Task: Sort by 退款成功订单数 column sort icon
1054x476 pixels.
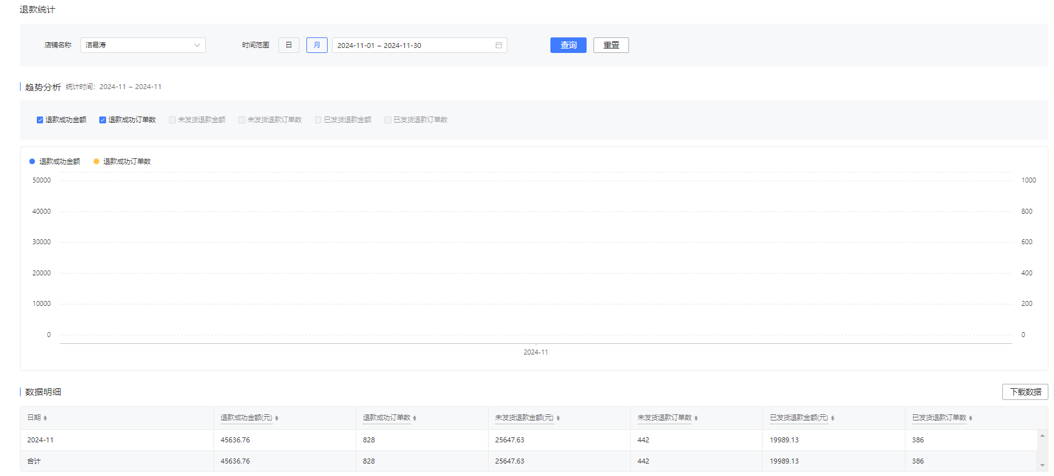Action: coord(414,418)
